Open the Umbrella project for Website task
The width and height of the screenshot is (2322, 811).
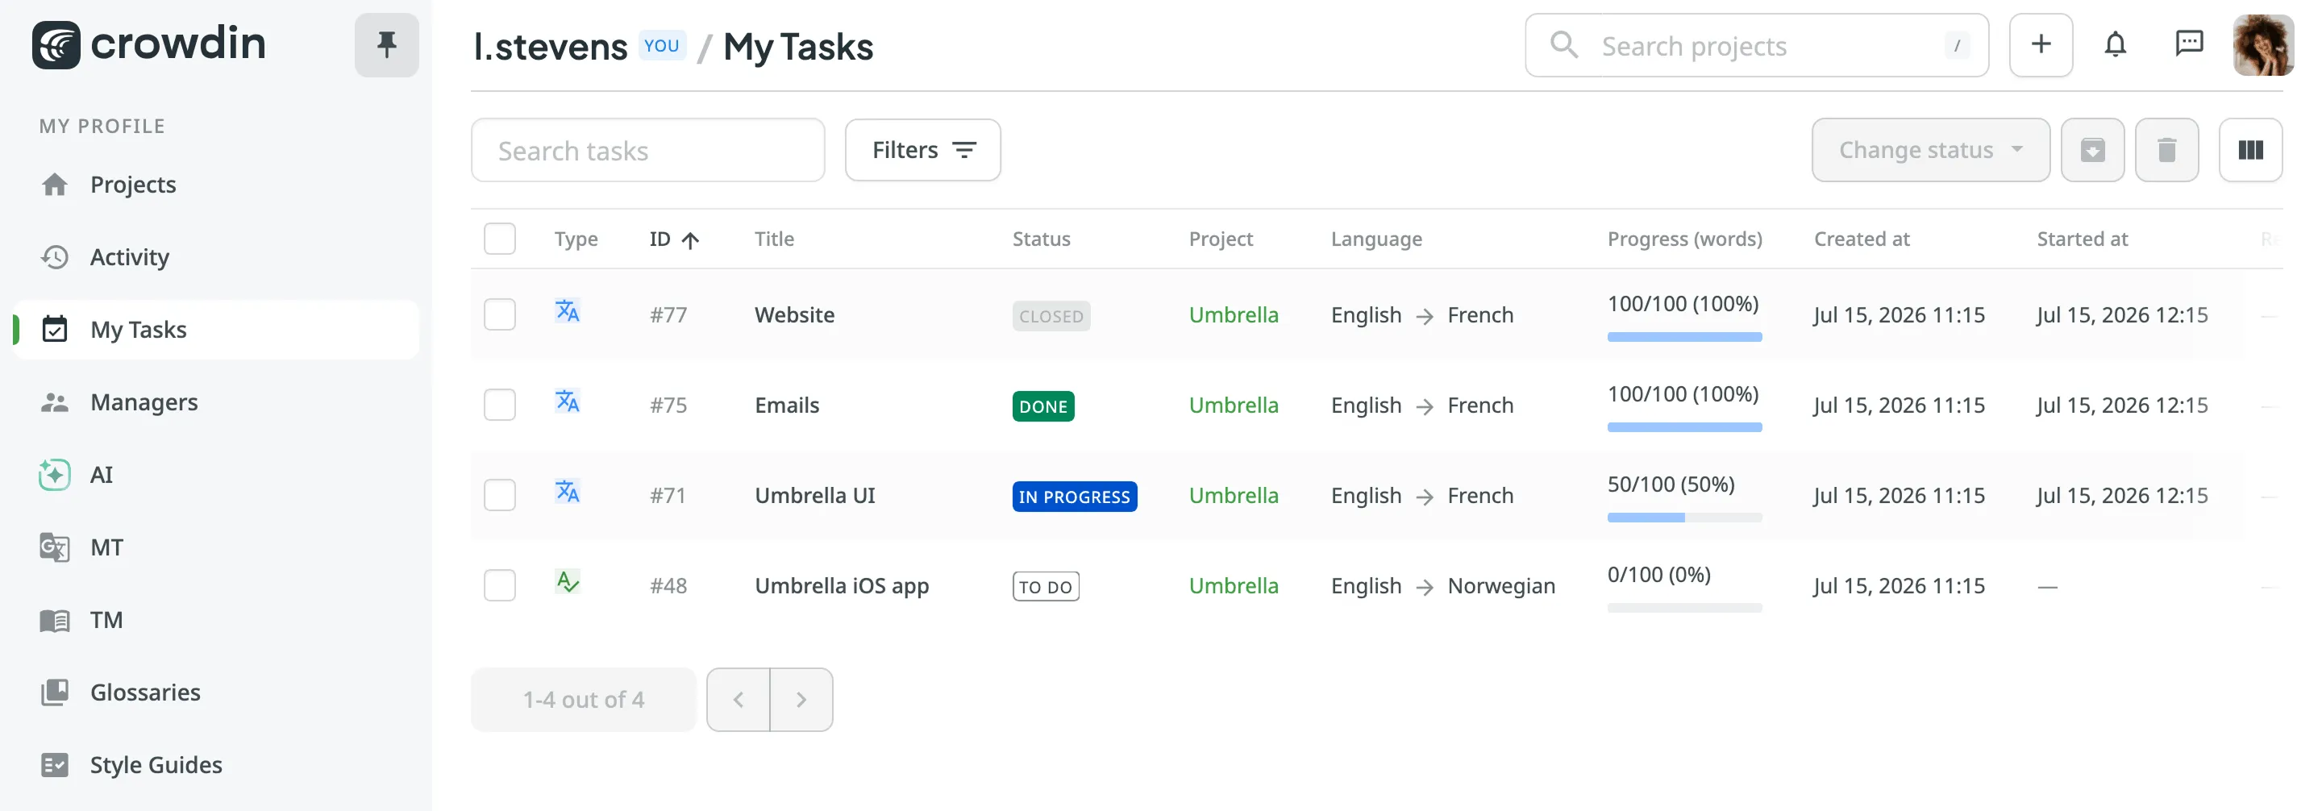click(x=1233, y=314)
